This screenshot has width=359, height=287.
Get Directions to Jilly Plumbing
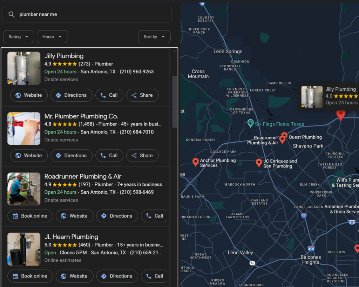pos(72,95)
